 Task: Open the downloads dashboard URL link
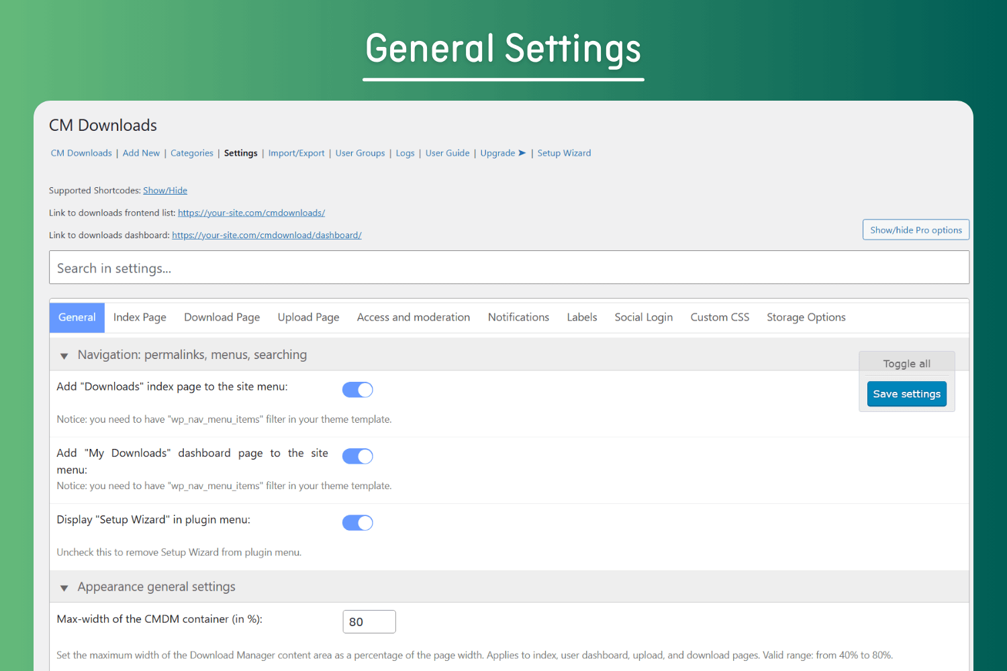[x=267, y=235]
